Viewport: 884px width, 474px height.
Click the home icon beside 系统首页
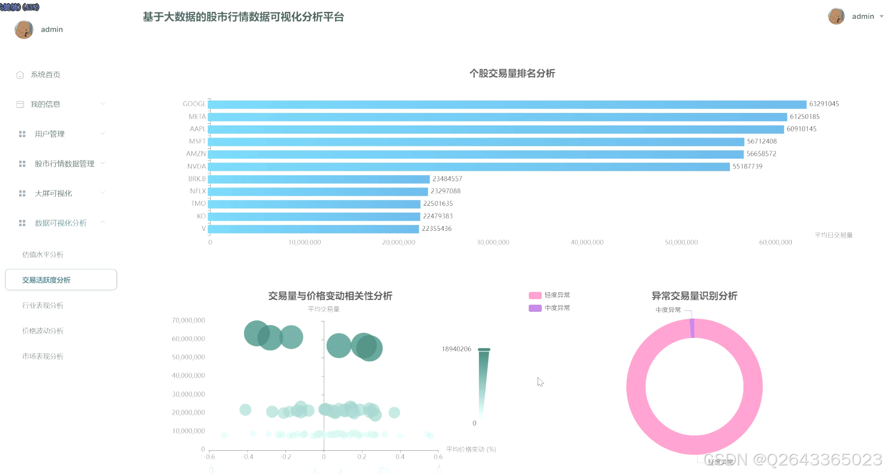tap(20, 75)
